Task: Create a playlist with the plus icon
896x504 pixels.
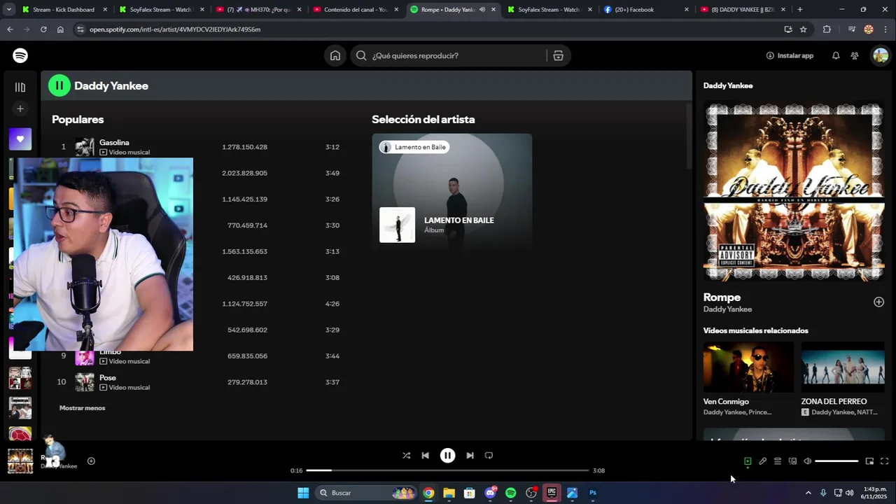Action: pos(20,108)
